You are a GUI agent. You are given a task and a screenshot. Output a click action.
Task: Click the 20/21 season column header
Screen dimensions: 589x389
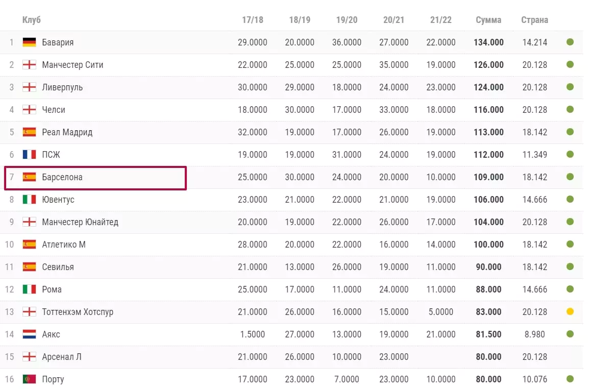394,19
